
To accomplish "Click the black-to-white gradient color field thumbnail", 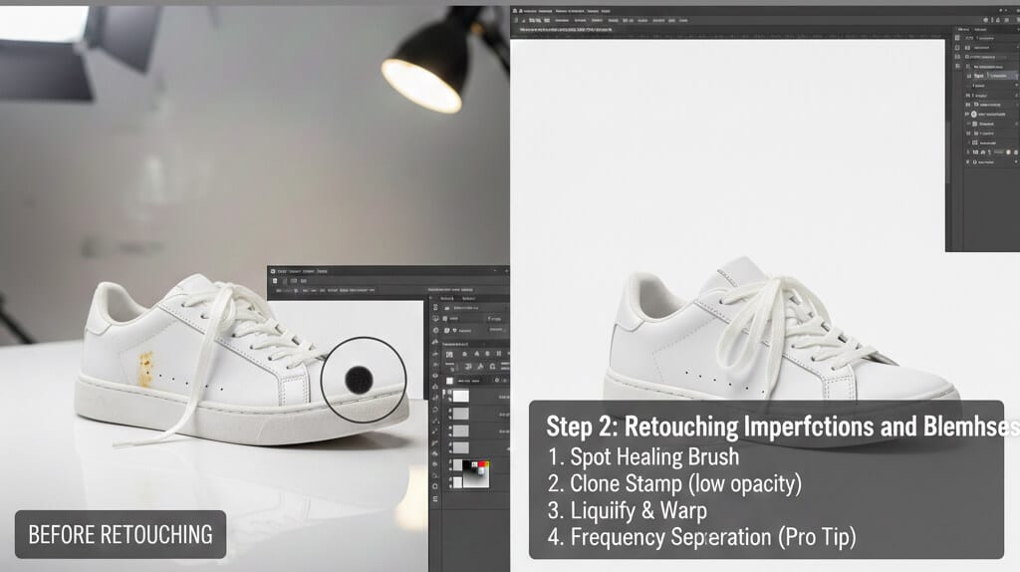I will (x=474, y=475).
